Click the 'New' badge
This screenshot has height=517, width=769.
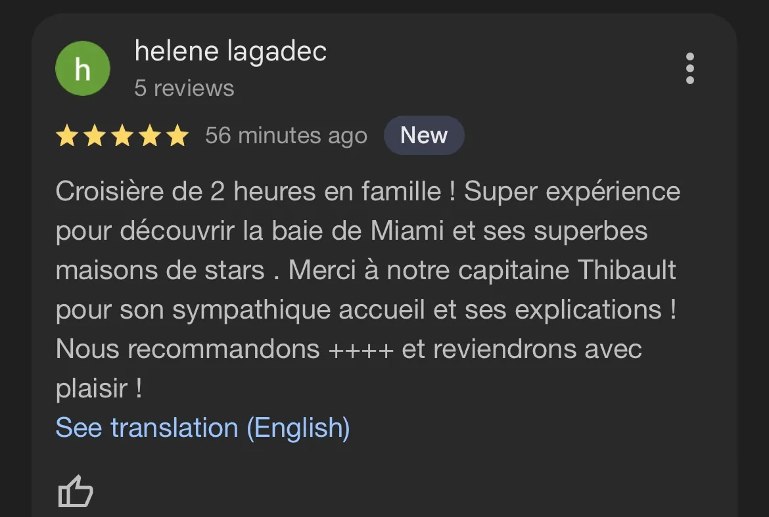point(424,136)
